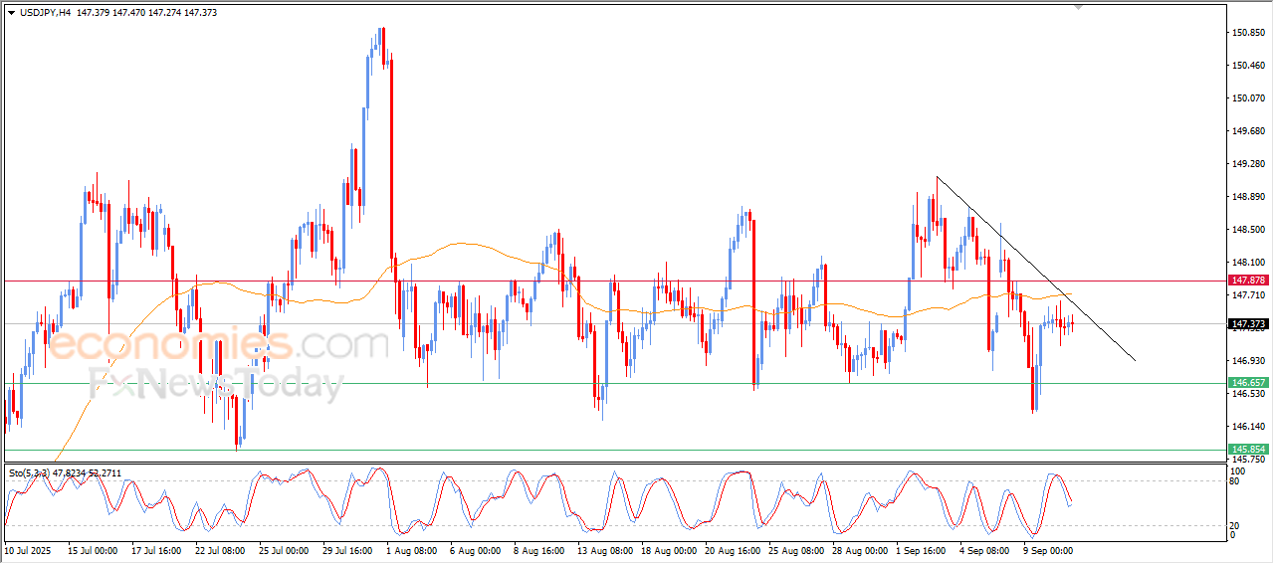1274x564 pixels.
Task: Click the 9 Sep 00:00 time label
Action: pyautogui.click(x=1047, y=549)
